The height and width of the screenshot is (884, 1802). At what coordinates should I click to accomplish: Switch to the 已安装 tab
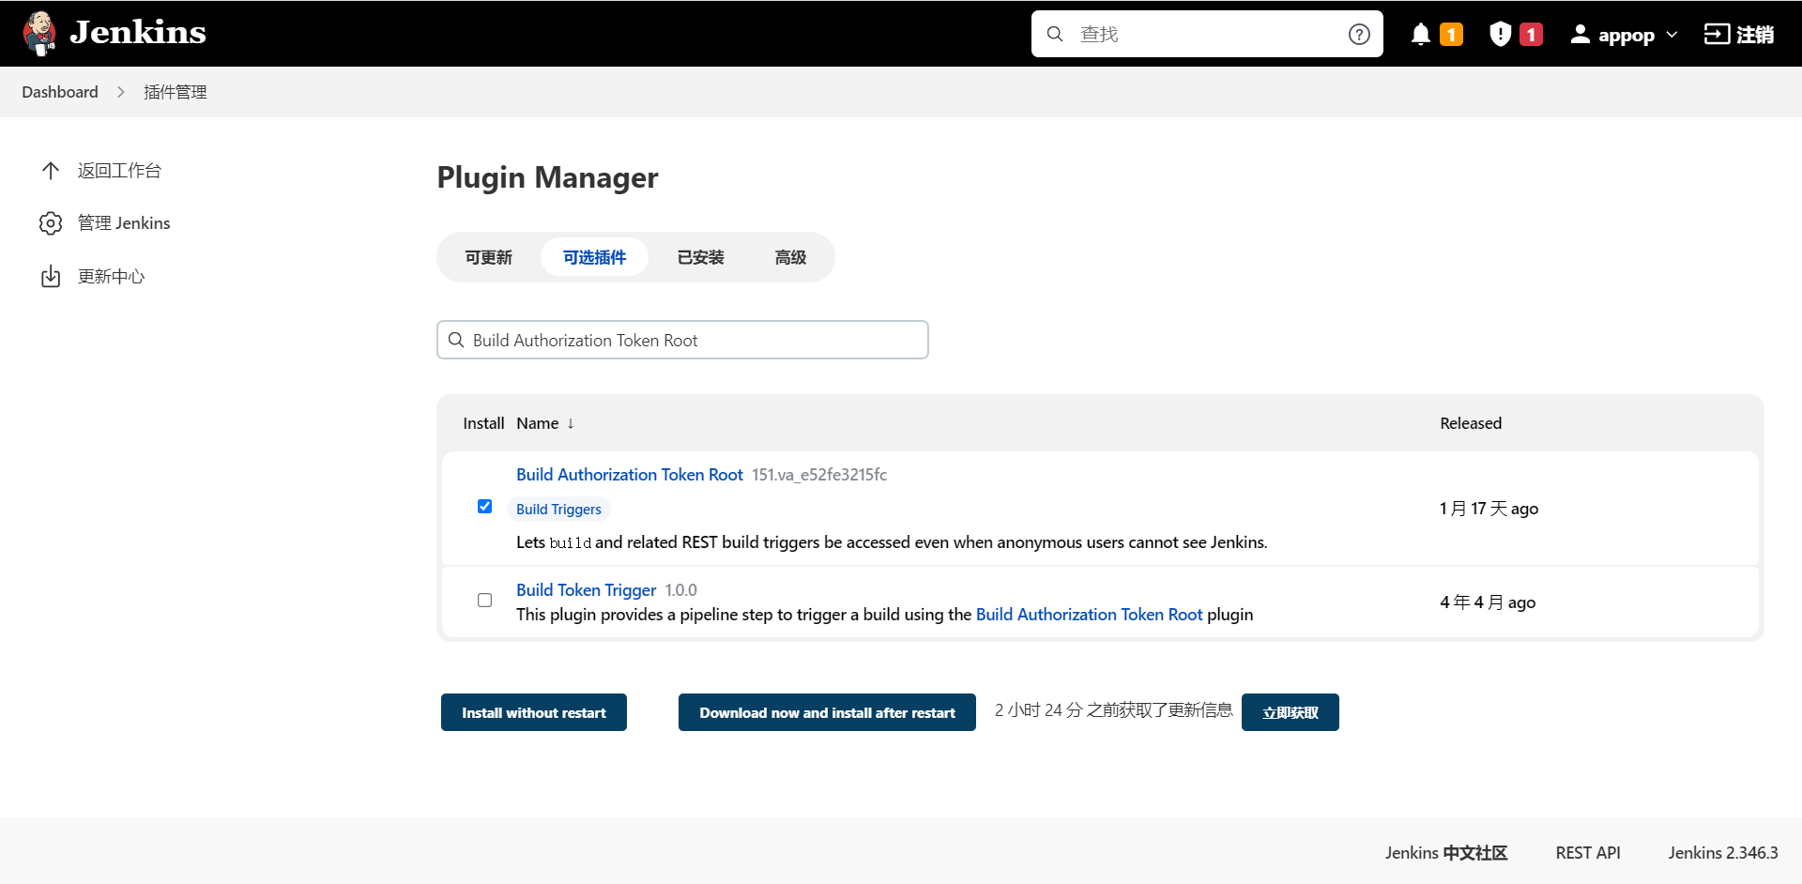coord(700,257)
